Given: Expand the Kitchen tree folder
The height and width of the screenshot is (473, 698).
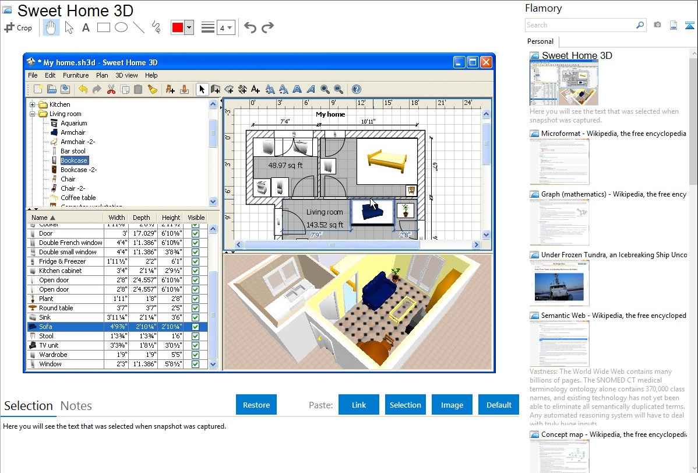Looking at the screenshot, I should [x=33, y=104].
